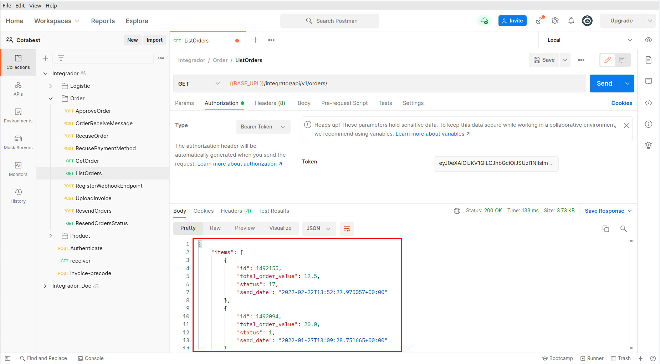Toggle wrap lines icon in response
The height and width of the screenshot is (364, 660).
tap(347, 228)
